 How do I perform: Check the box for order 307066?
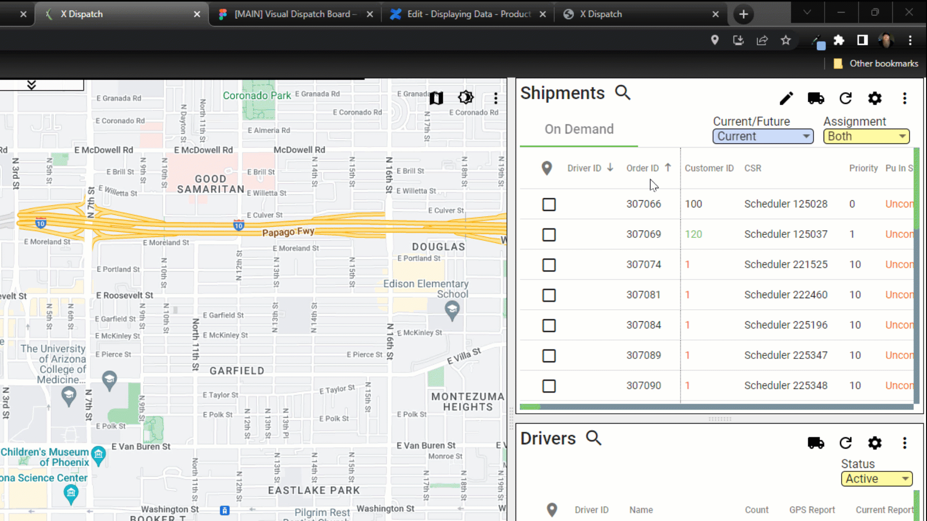tap(549, 205)
